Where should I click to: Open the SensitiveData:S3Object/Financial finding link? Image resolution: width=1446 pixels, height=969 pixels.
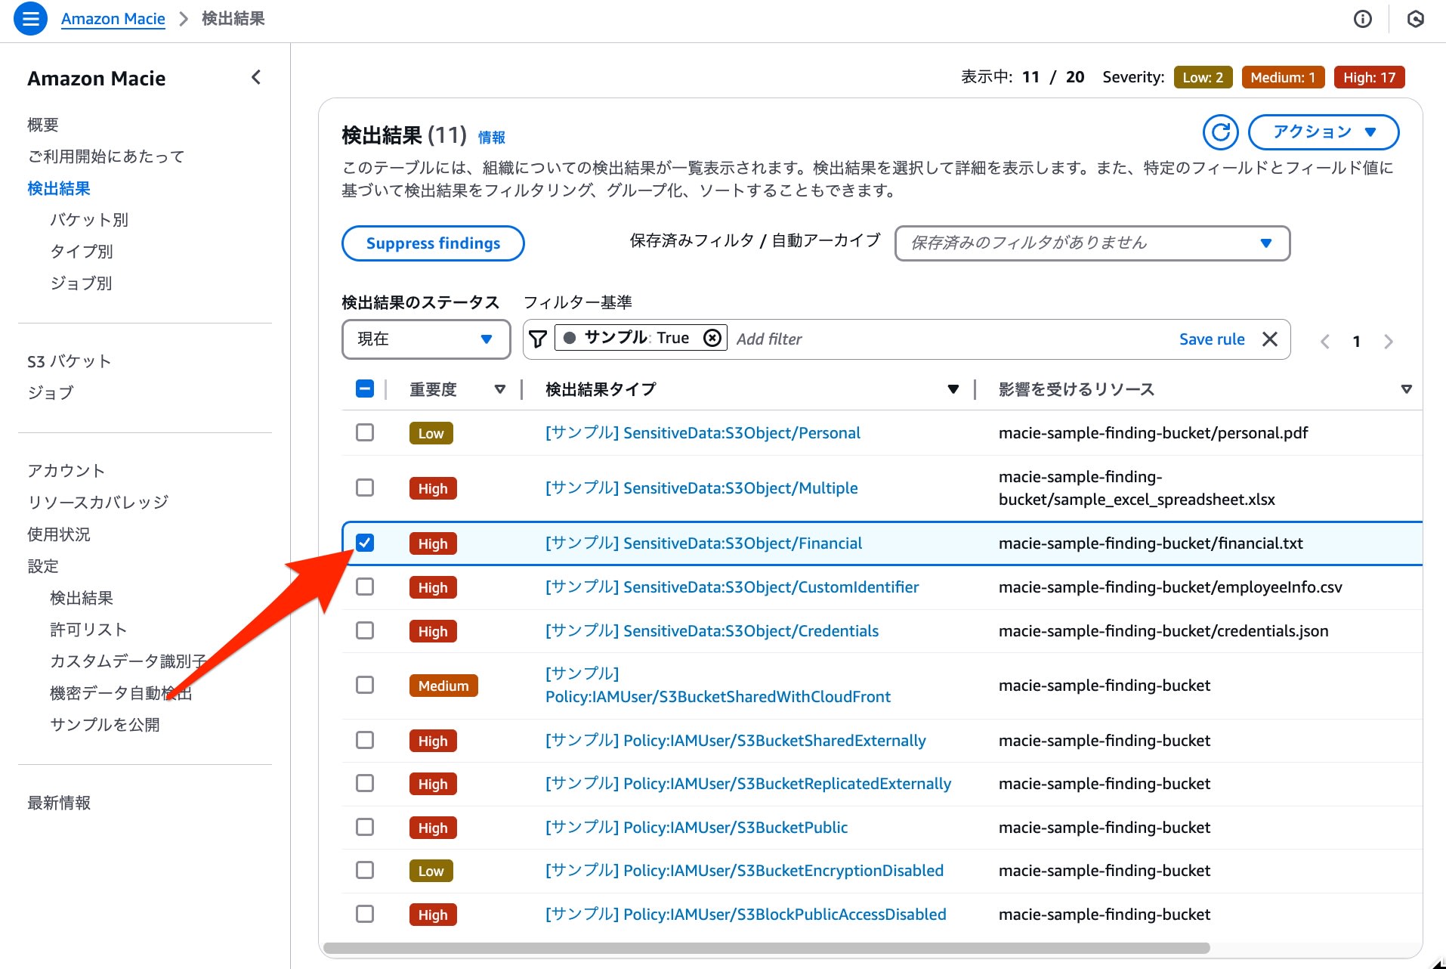[703, 543]
